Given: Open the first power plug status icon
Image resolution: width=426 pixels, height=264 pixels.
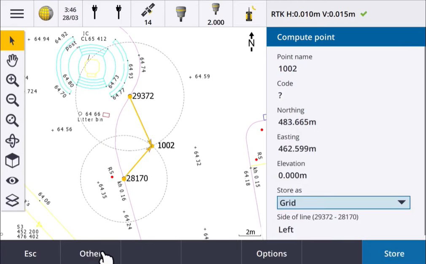Looking at the screenshot, I should click(94, 12).
